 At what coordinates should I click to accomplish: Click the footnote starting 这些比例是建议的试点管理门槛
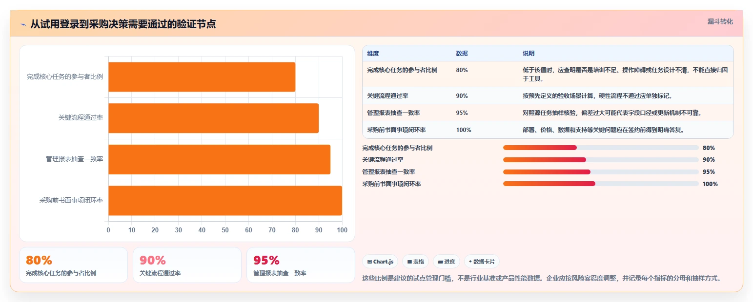coord(542,279)
